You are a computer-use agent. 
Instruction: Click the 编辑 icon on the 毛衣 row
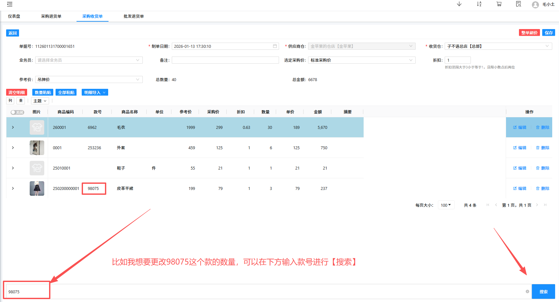tap(519, 127)
